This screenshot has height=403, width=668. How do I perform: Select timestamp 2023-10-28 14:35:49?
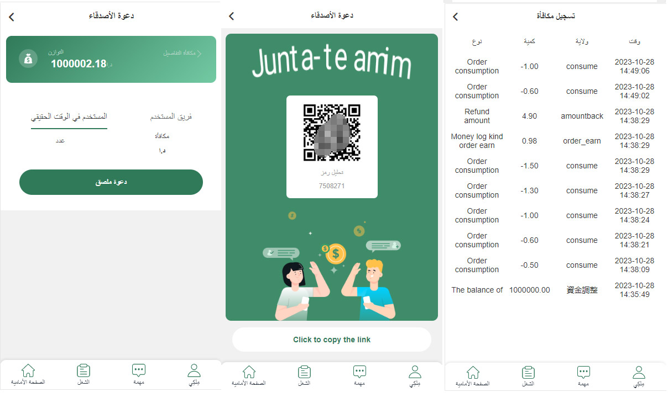click(x=635, y=290)
